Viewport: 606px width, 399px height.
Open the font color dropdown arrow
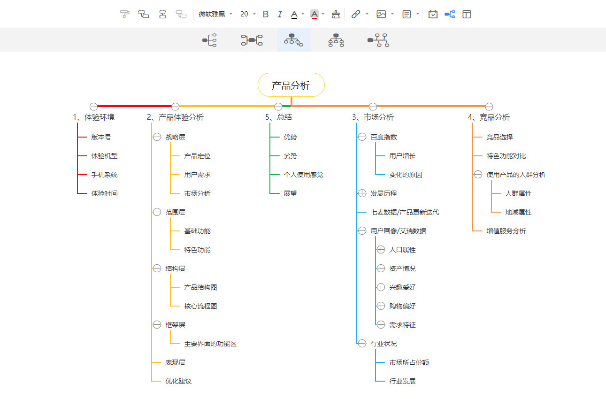[x=303, y=14]
